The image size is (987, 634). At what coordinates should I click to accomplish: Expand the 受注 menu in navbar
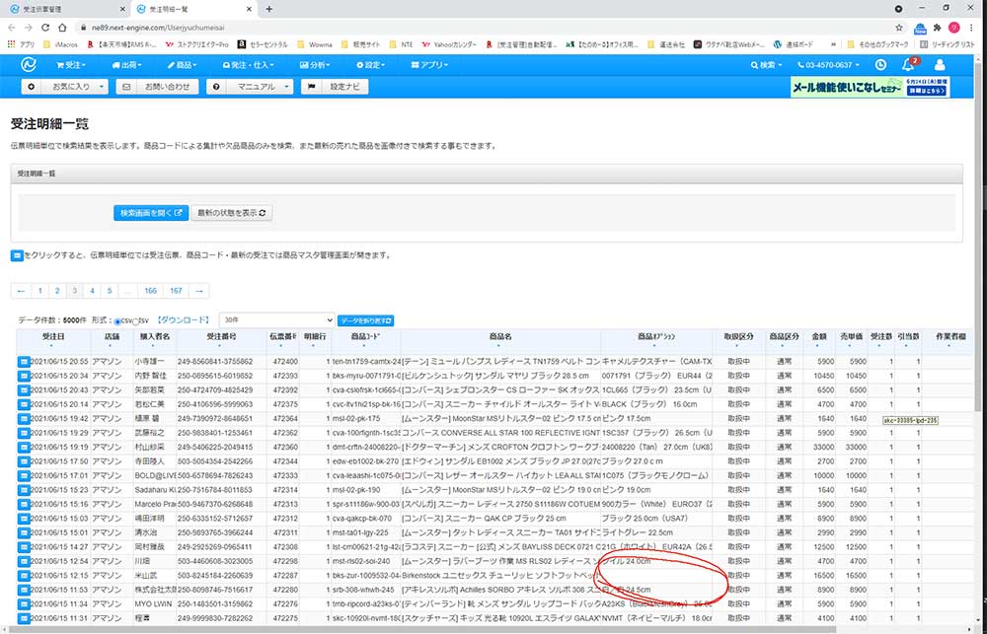(x=71, y=65)
